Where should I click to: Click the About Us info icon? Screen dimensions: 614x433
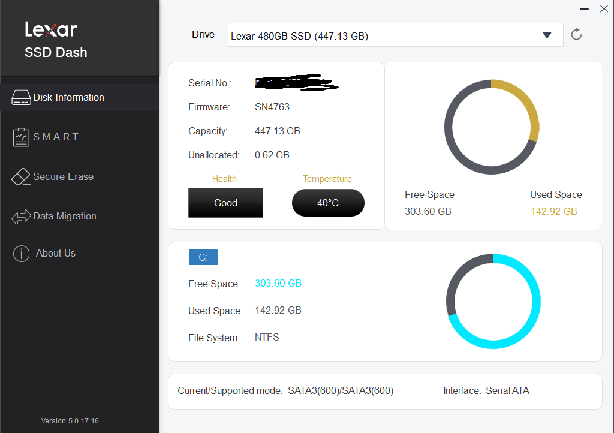point(21,254)
